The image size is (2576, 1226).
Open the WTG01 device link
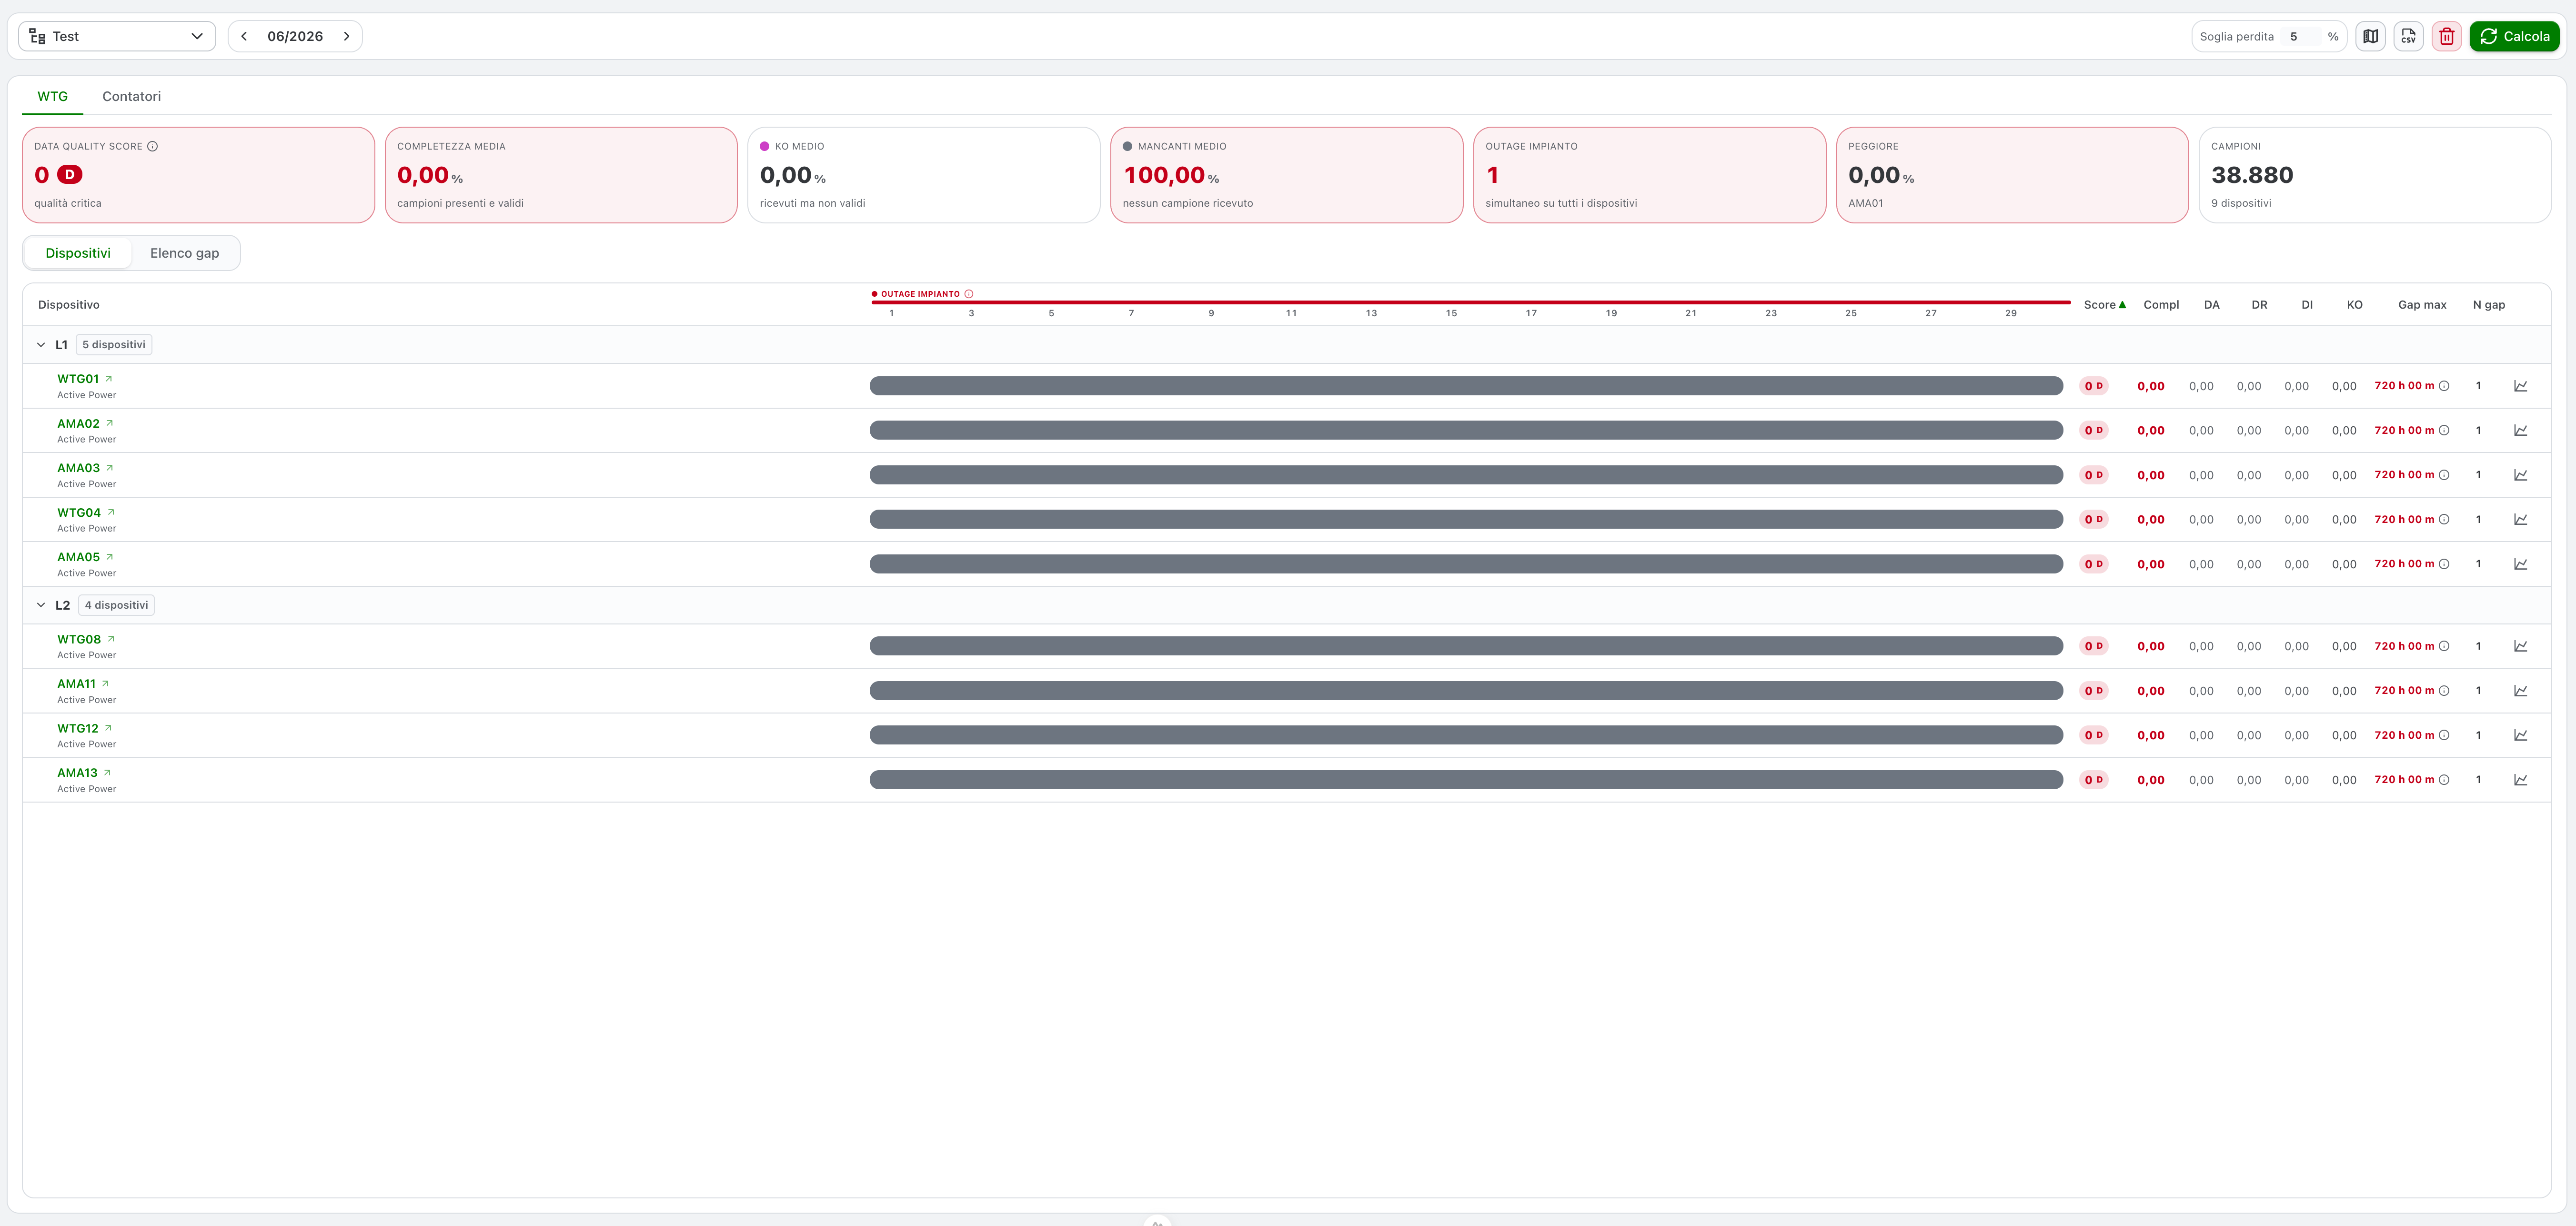pyautogui.click(x=85, y=379)
